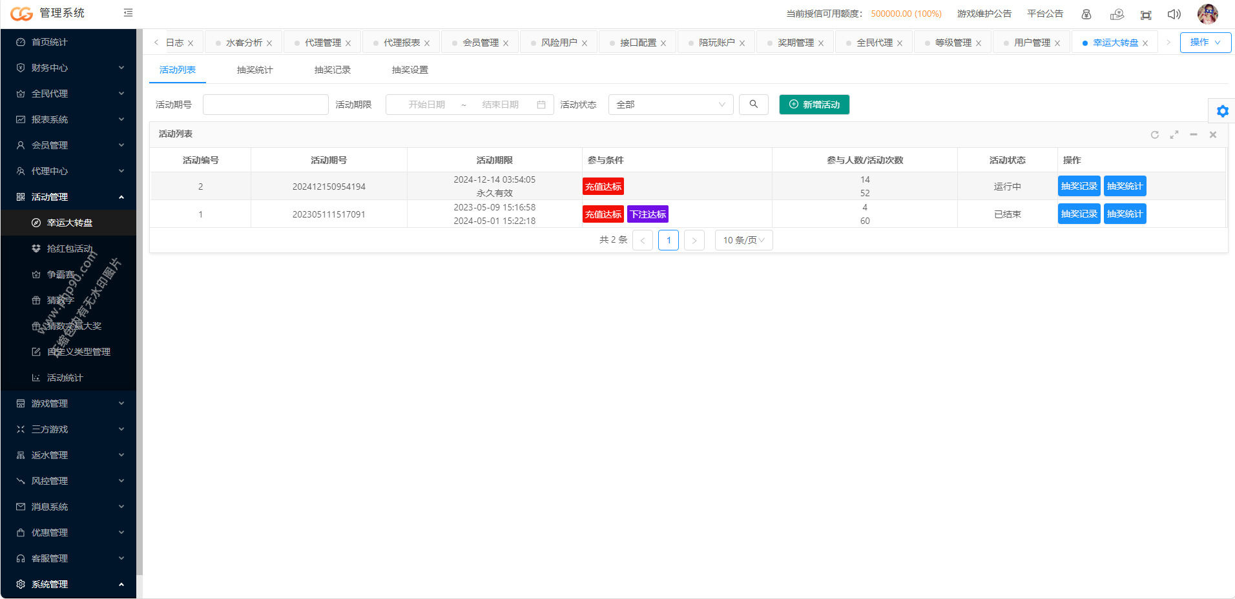Click the 新增活动 button

tap(814, 105)
